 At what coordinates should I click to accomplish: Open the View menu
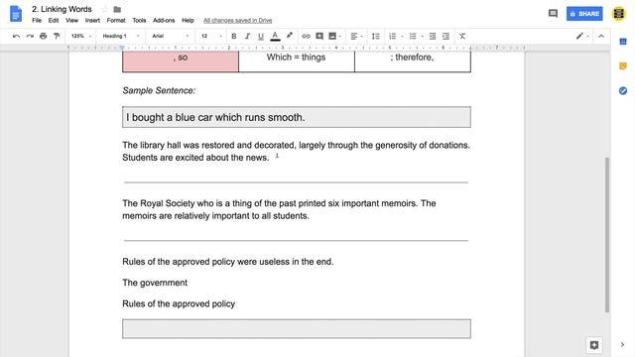point(71,20)
